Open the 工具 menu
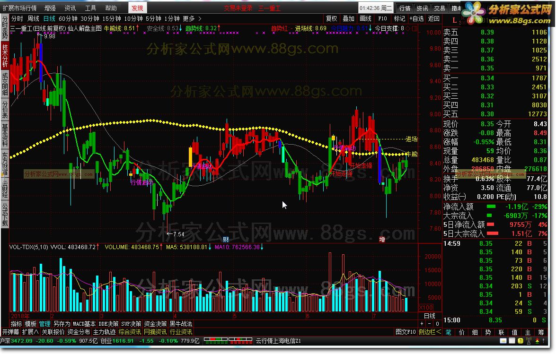Viewport: 556px width, 354px height. coord(90,8)
